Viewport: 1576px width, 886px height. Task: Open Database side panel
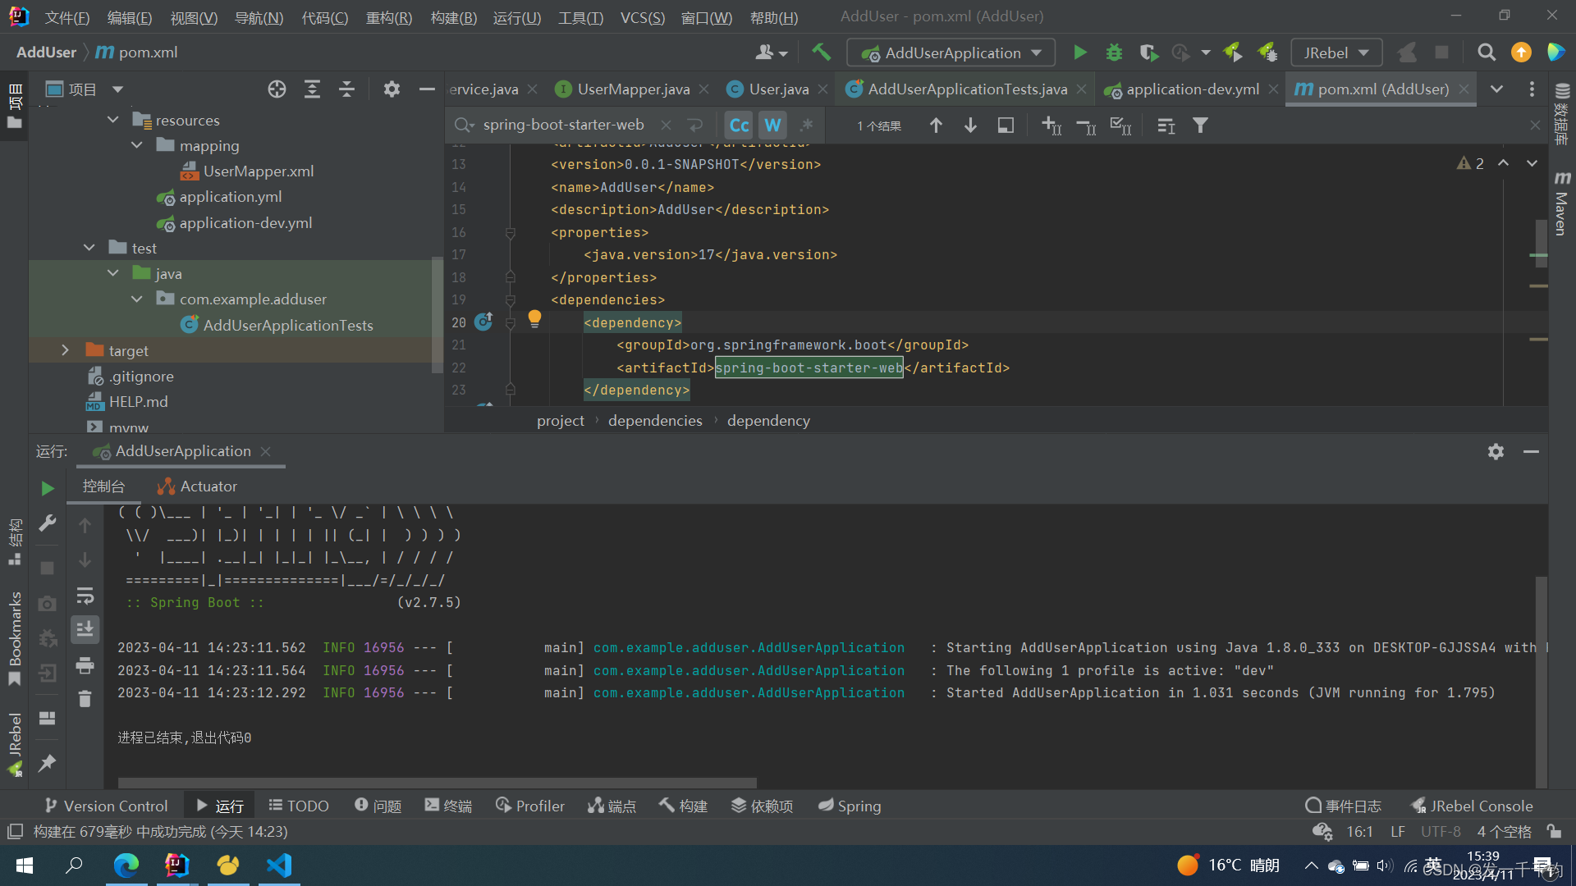(1562, 113)
